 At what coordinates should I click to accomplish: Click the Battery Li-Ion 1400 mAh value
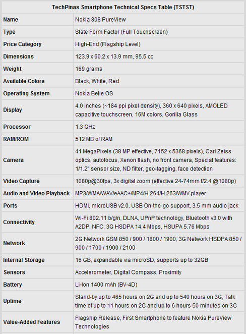pyautogui.click(x=106, y=285)
